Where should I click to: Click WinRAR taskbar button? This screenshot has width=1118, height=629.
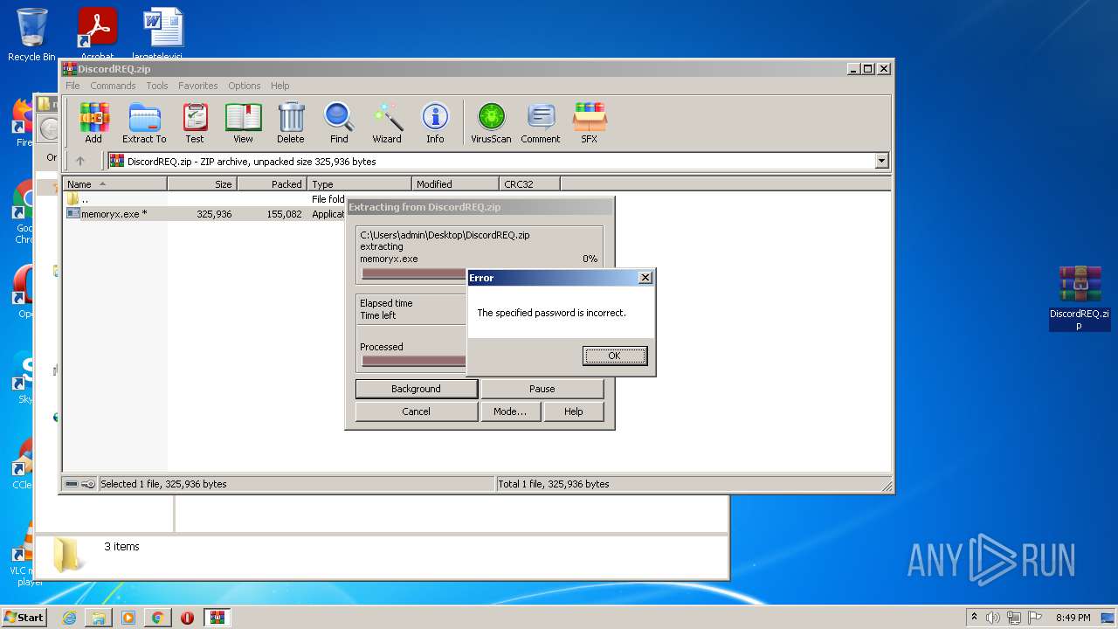217,618
